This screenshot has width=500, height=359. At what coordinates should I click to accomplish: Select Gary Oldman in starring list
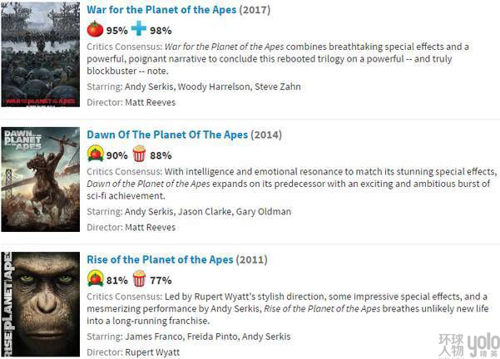point(268,211)
